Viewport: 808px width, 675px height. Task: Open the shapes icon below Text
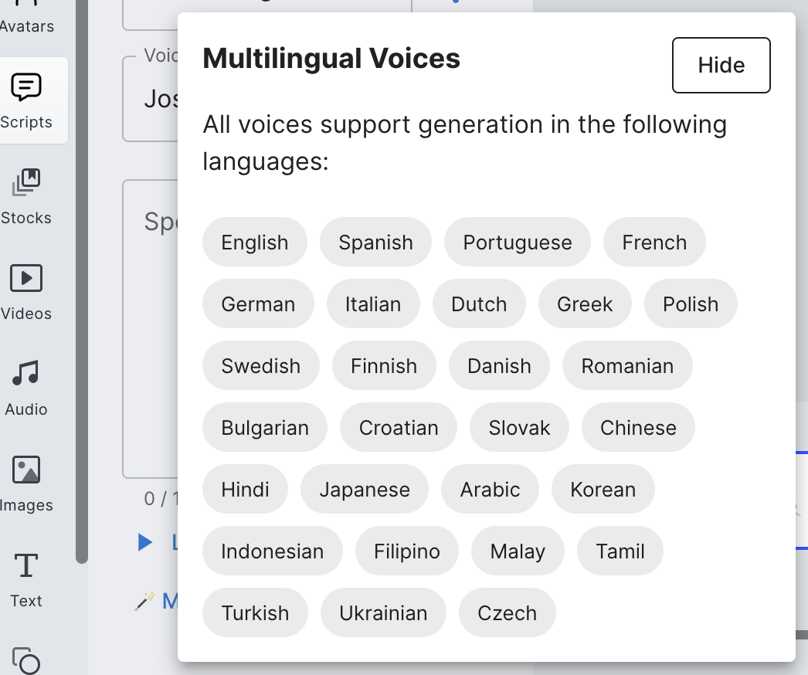pyautogui.click(x=26, y=660)
